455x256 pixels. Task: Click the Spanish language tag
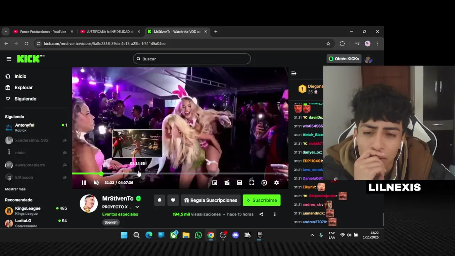[111, 222]
